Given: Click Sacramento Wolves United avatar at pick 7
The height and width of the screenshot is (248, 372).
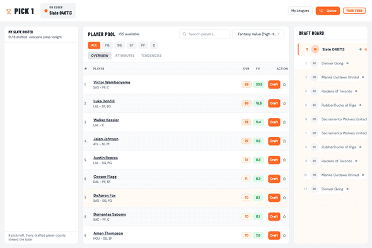Looking at the screenshot, I should click(315, 133).
